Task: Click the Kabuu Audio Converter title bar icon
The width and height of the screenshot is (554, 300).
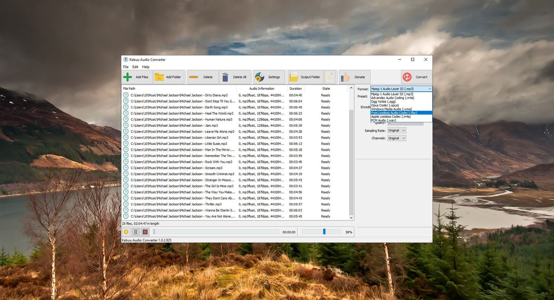Action: coord(126,60)
